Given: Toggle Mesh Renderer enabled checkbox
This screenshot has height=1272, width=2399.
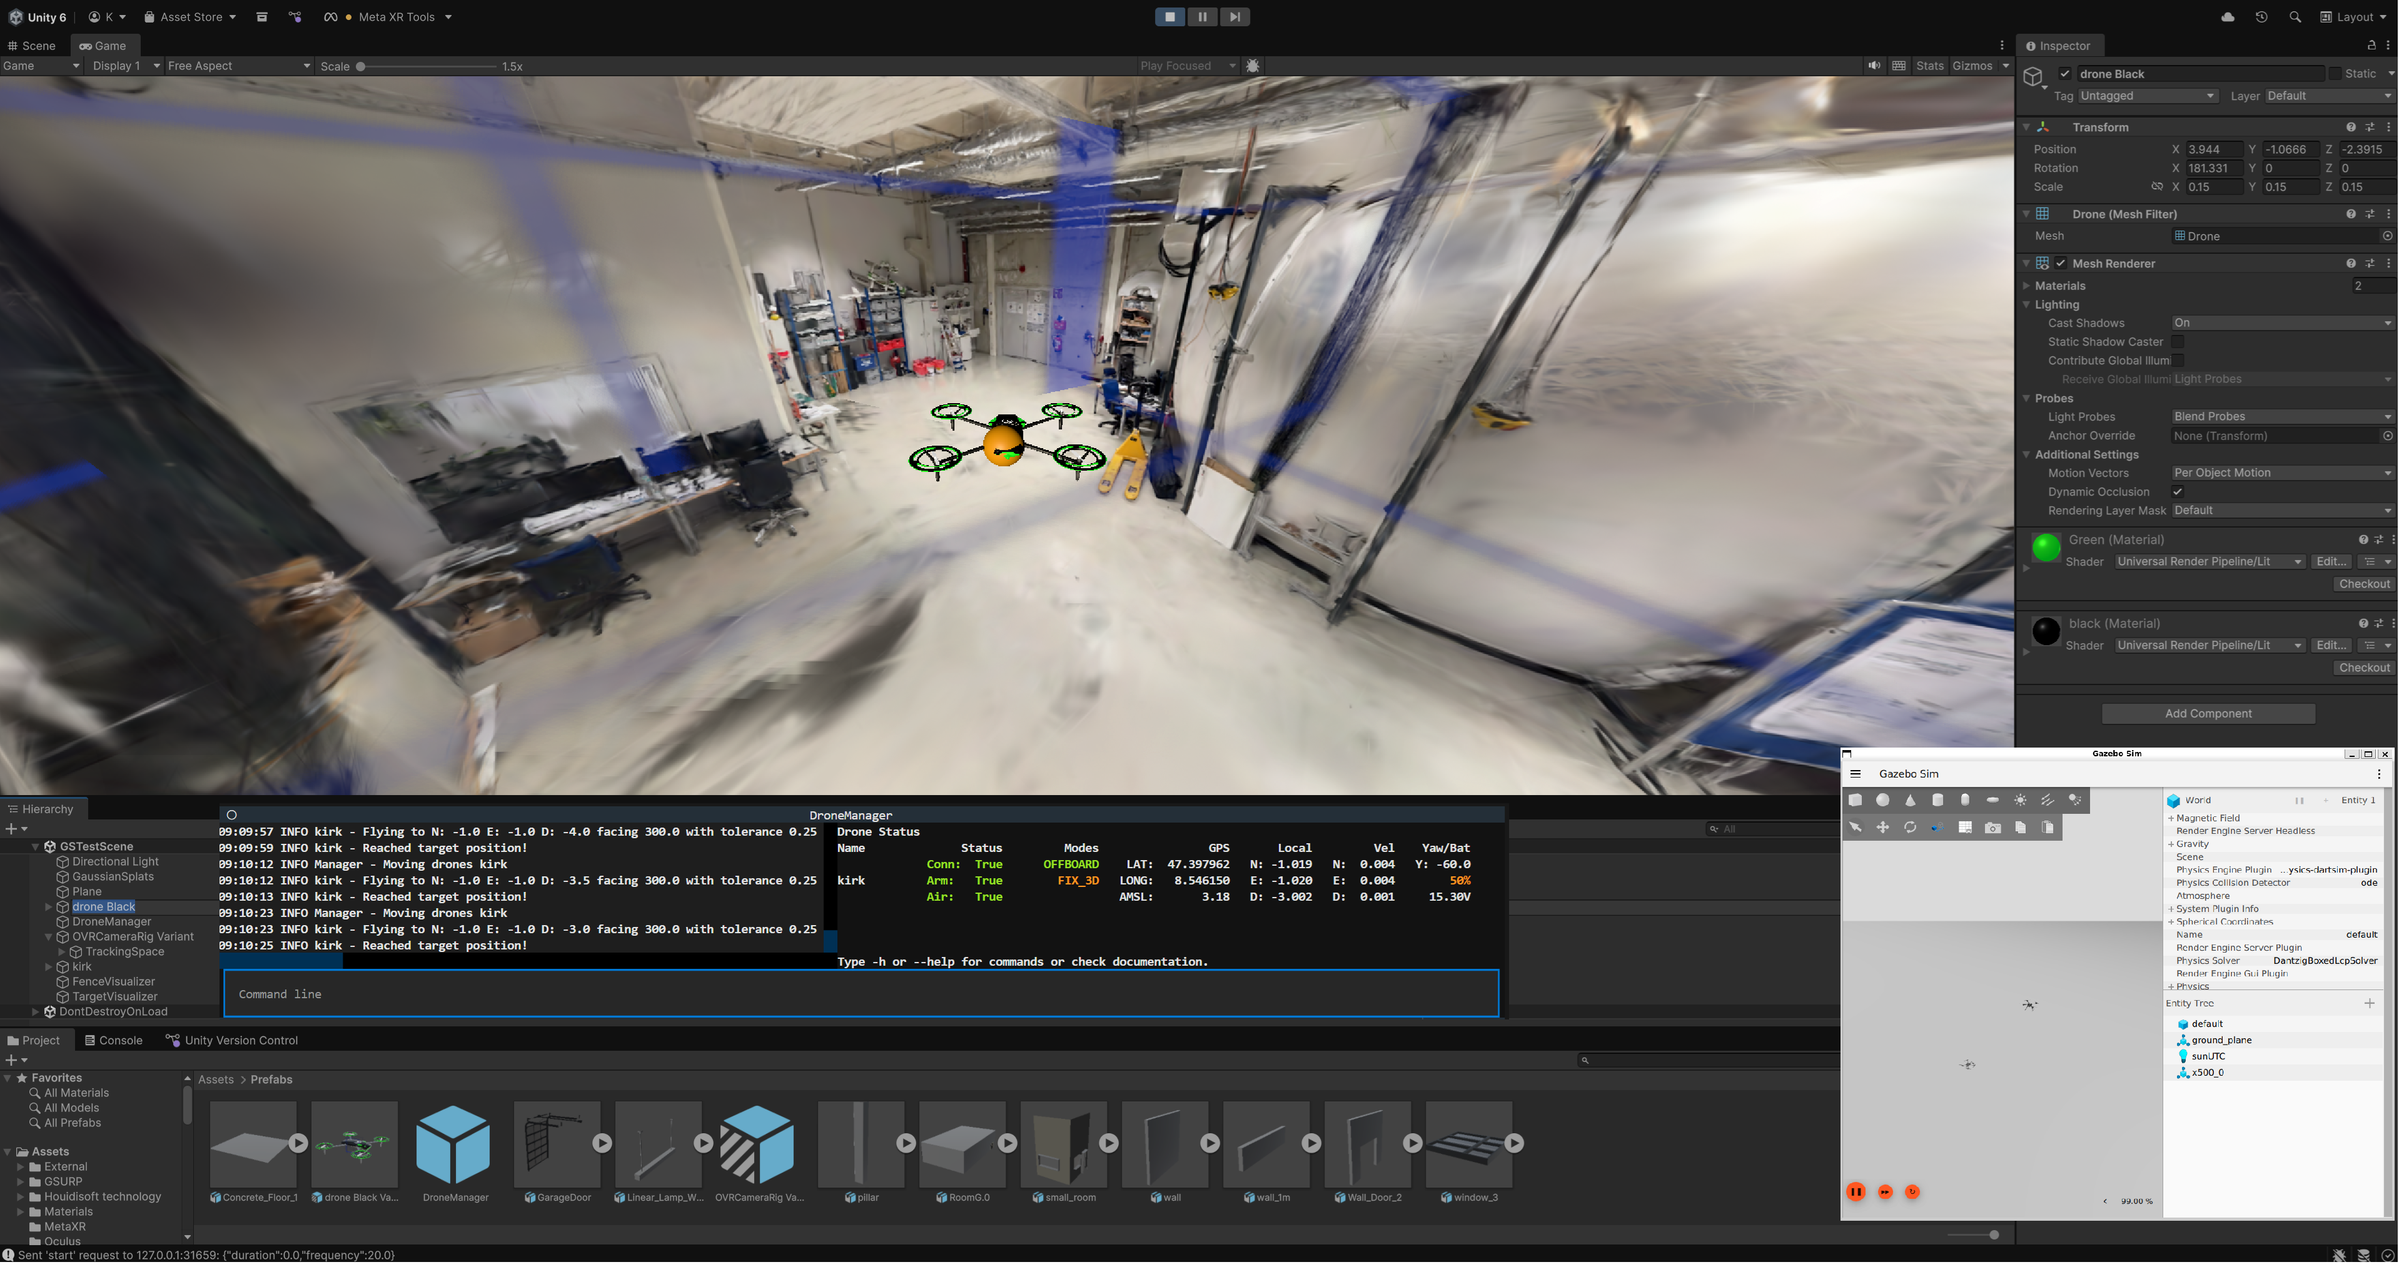Looking at the screenshot, I should [x=2061, y=263].
